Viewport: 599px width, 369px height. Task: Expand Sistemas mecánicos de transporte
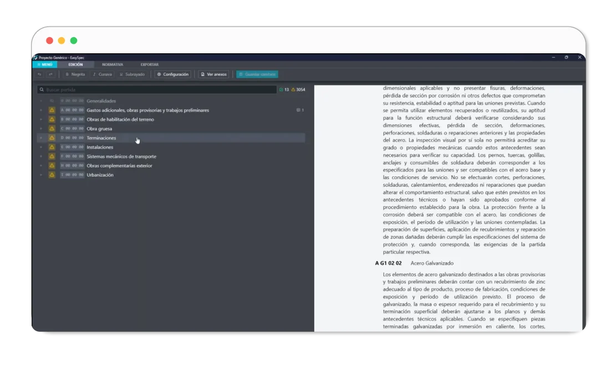point(41,156)
